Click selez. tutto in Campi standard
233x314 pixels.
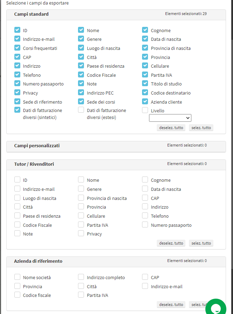click(201, 128)
